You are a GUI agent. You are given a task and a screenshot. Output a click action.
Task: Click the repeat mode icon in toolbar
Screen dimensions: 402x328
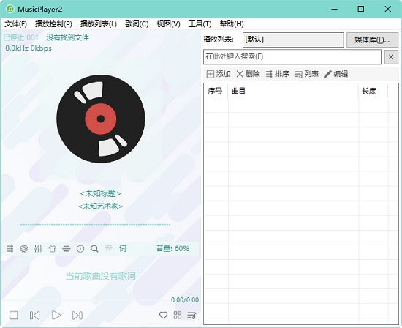[10, 248]
